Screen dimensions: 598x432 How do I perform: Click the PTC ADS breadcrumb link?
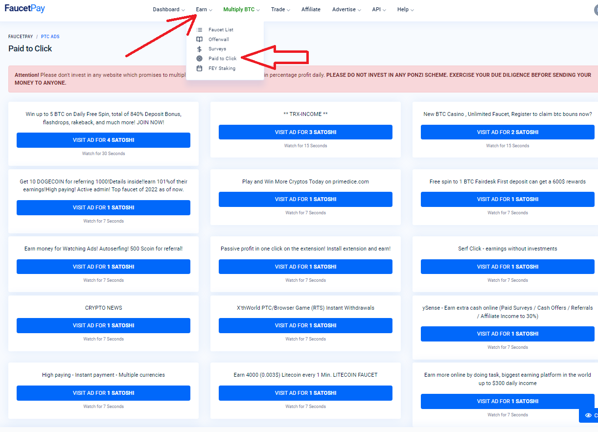(x=50, y=37)
